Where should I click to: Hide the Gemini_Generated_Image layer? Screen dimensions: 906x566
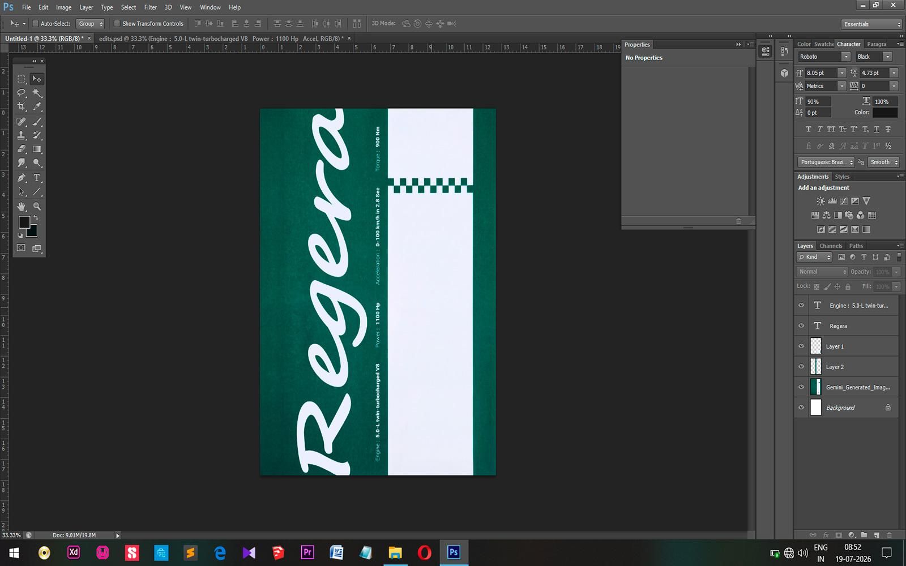801,387
